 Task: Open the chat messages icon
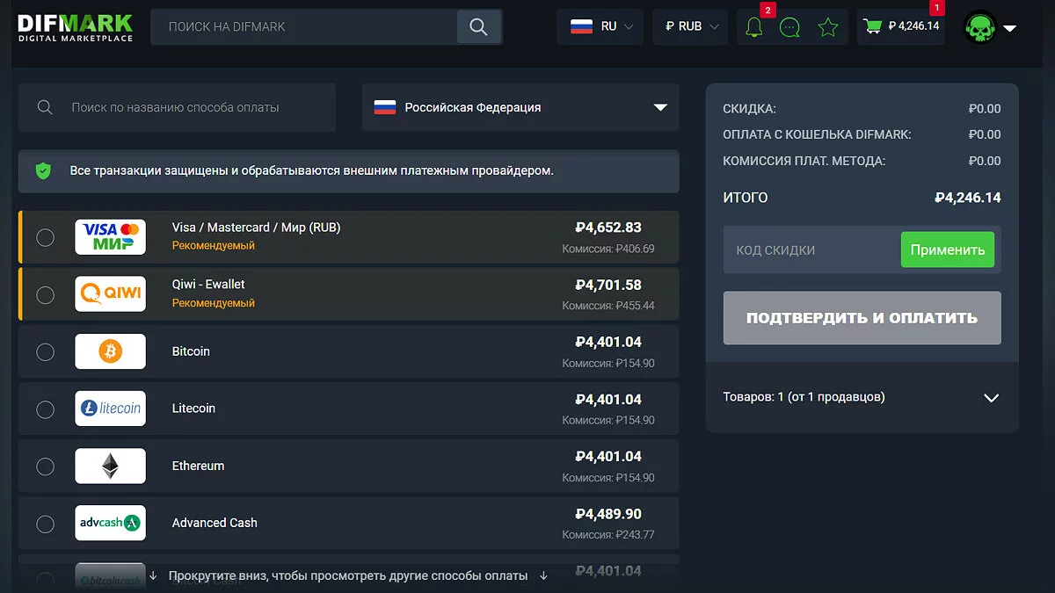point(790,27)
